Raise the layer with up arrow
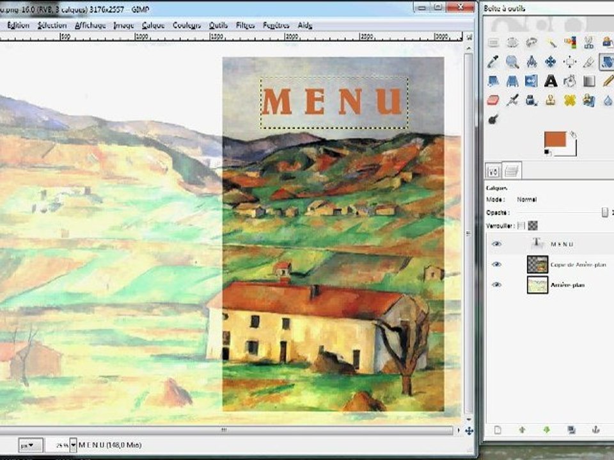The width and height of the screenshot is (614, 460). tap(522, 430)
